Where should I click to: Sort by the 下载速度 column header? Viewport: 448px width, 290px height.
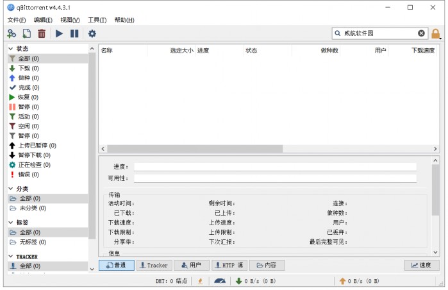tap(413, 51)
